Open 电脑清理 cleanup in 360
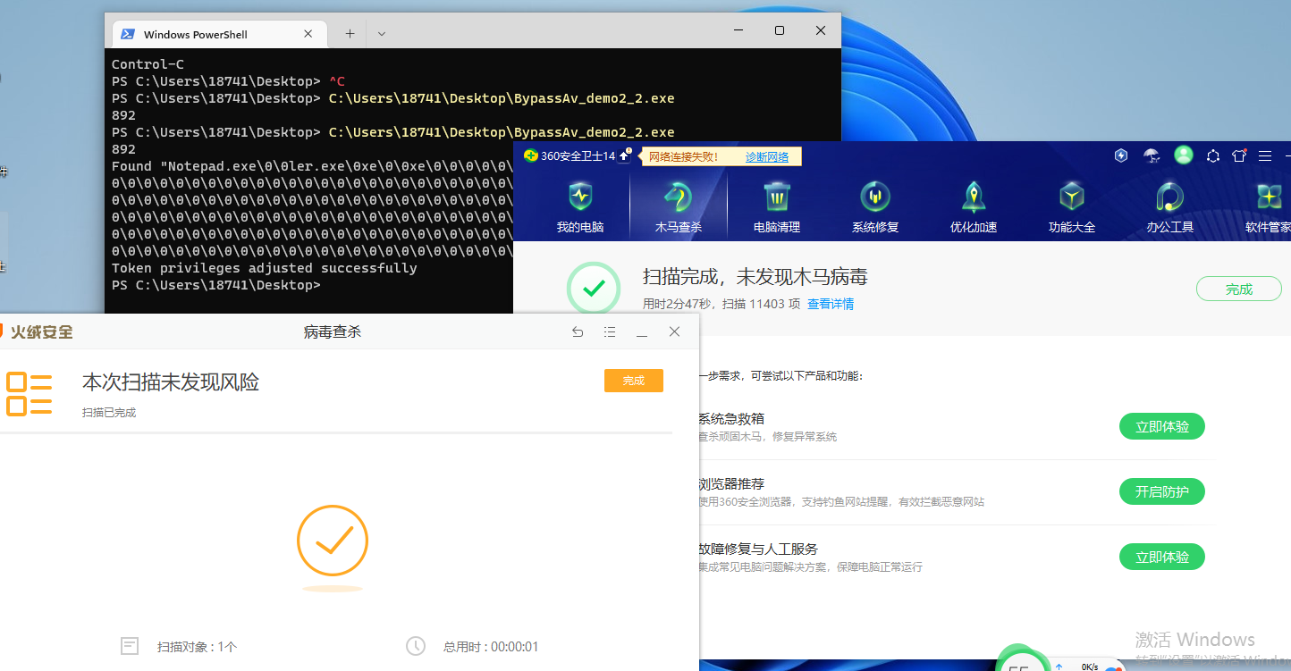 [777, 206]
